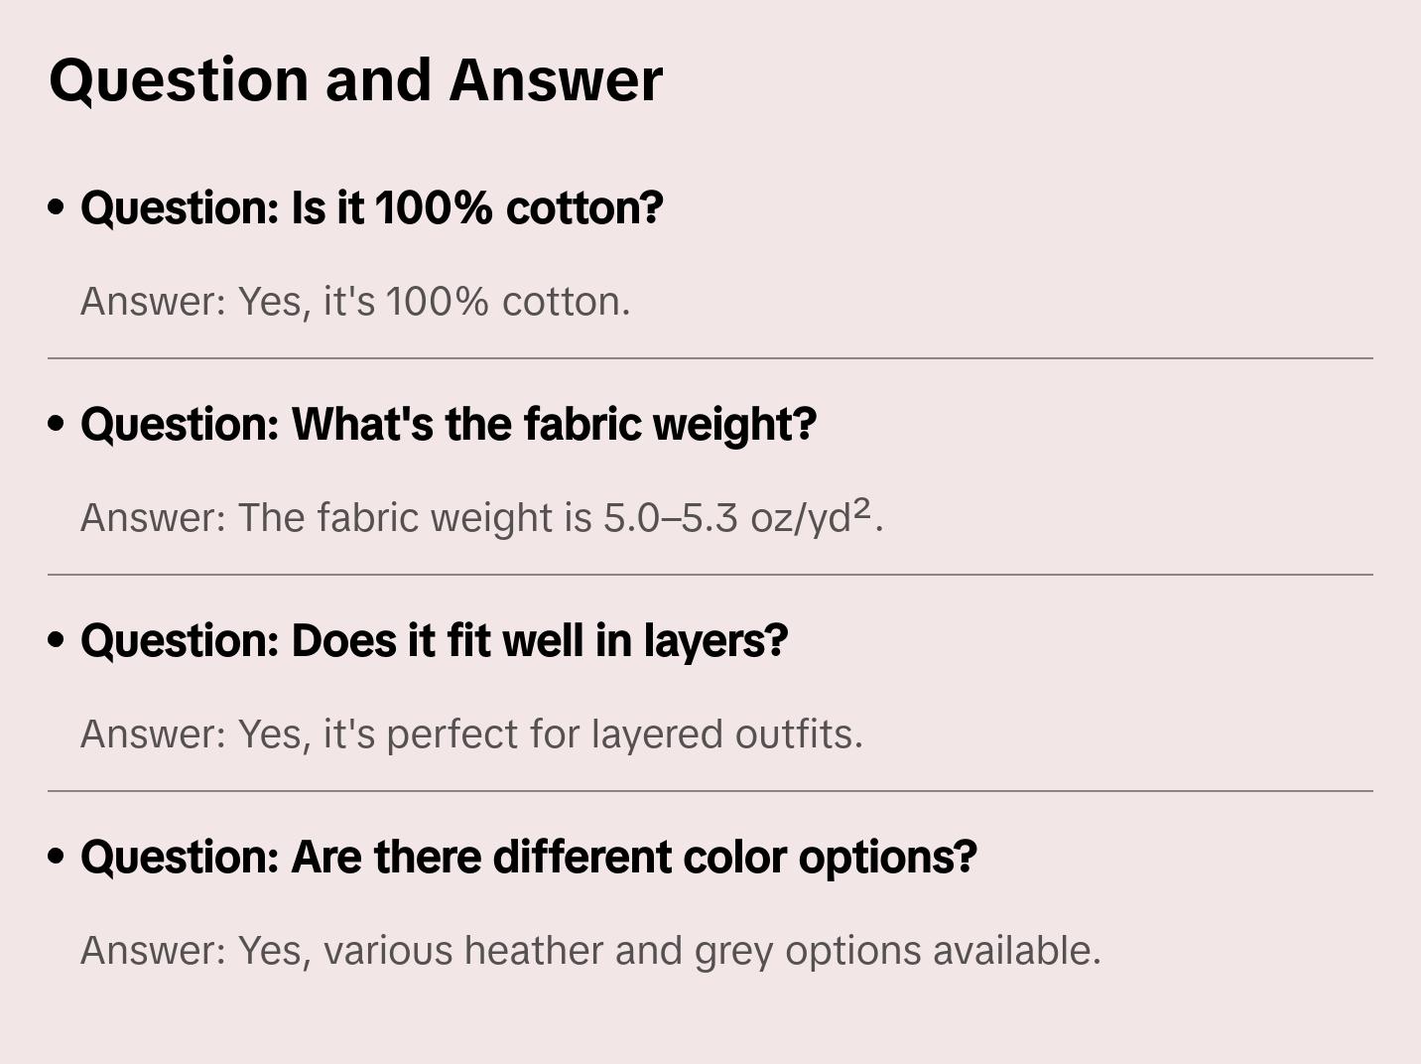
Task: Click the "5.0–5.3" value in the weight answer
Action: [x=671, y=518]
